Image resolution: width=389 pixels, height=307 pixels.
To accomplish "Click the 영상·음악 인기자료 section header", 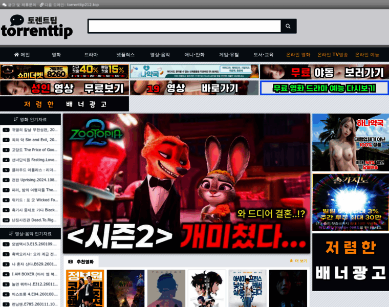I will (30, 234).
